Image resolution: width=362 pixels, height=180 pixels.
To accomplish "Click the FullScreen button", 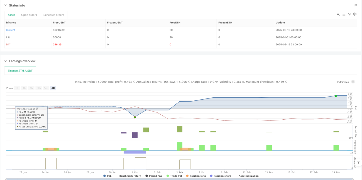I will 343,82.
